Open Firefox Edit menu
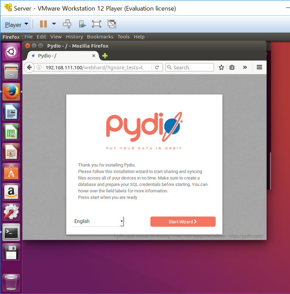Screen dimensions: 290x294 (41, 37)
